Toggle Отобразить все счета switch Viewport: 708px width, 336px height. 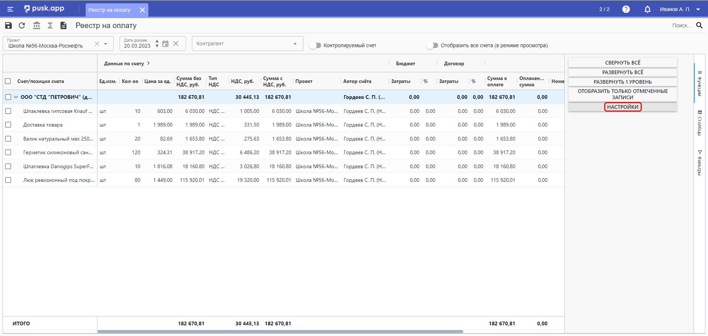click(432, 45)
